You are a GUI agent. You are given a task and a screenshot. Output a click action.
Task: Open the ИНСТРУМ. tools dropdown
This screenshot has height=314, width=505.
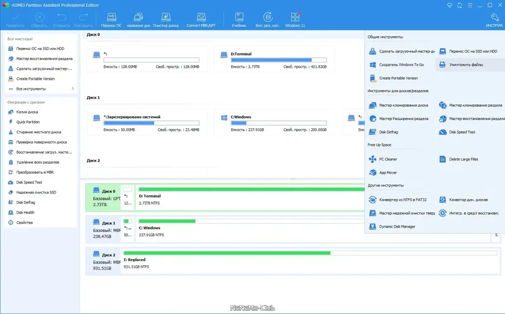pyautogui.click(x=494, y=20)
